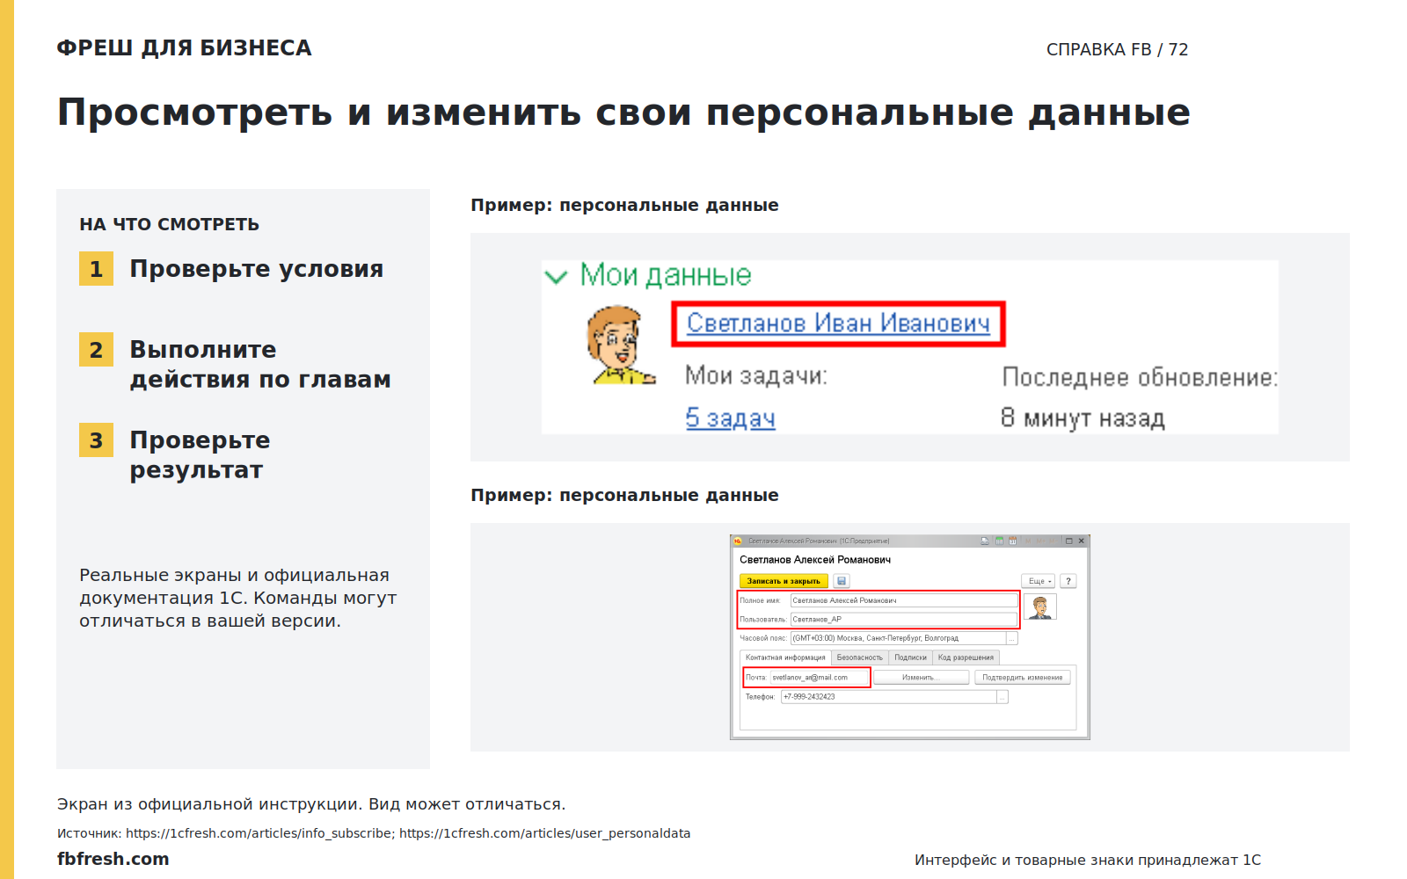
Task: Click Подтвердить изменение button
Action: tap(1022, 678)
